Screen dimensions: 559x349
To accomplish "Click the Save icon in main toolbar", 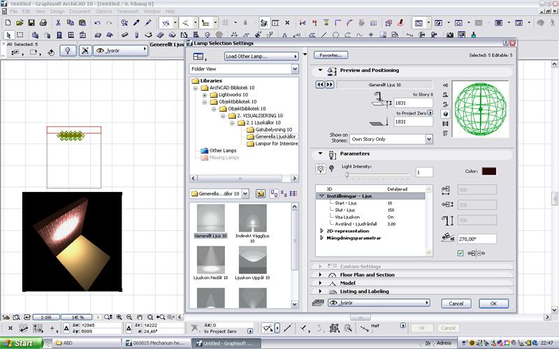I will coord(31,23).
